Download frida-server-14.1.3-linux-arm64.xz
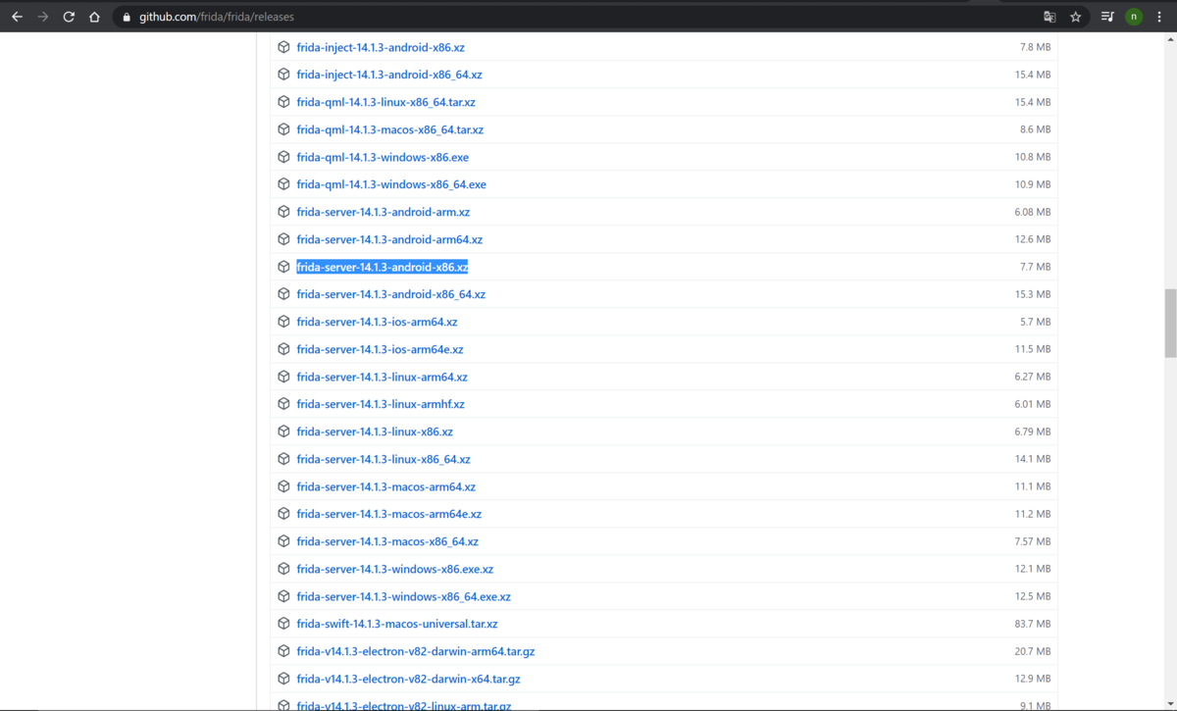 click(383, 377)
